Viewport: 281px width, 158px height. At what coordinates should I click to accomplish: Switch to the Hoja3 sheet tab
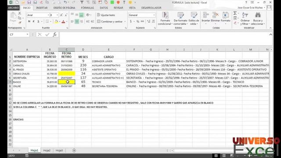59,150
